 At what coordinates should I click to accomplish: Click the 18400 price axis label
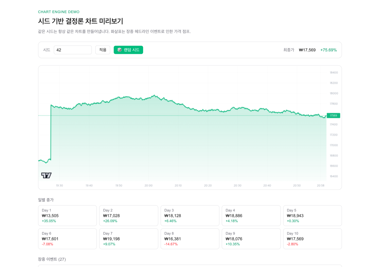334,72
